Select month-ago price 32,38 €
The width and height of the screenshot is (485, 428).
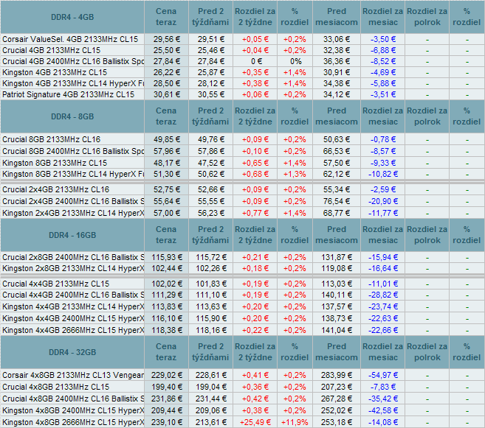click(x=337, y=50)
